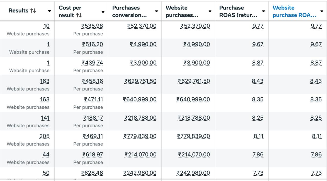Expand the Website purchases column dropdown caret
The width and height of the screenshot is (327, 181).
[210, 12]
